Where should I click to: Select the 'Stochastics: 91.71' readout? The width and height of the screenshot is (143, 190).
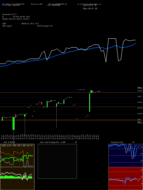pos(9,14)
